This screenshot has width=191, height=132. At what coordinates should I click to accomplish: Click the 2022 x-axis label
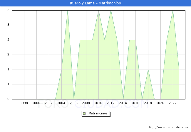[172, 103]
